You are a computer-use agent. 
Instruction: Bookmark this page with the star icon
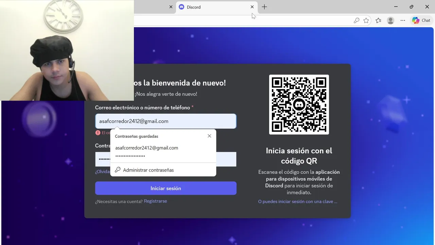point(366,20)
